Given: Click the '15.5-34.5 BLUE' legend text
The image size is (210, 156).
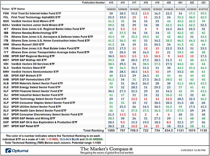Looking at the screenshot, I should pos(69,139).
